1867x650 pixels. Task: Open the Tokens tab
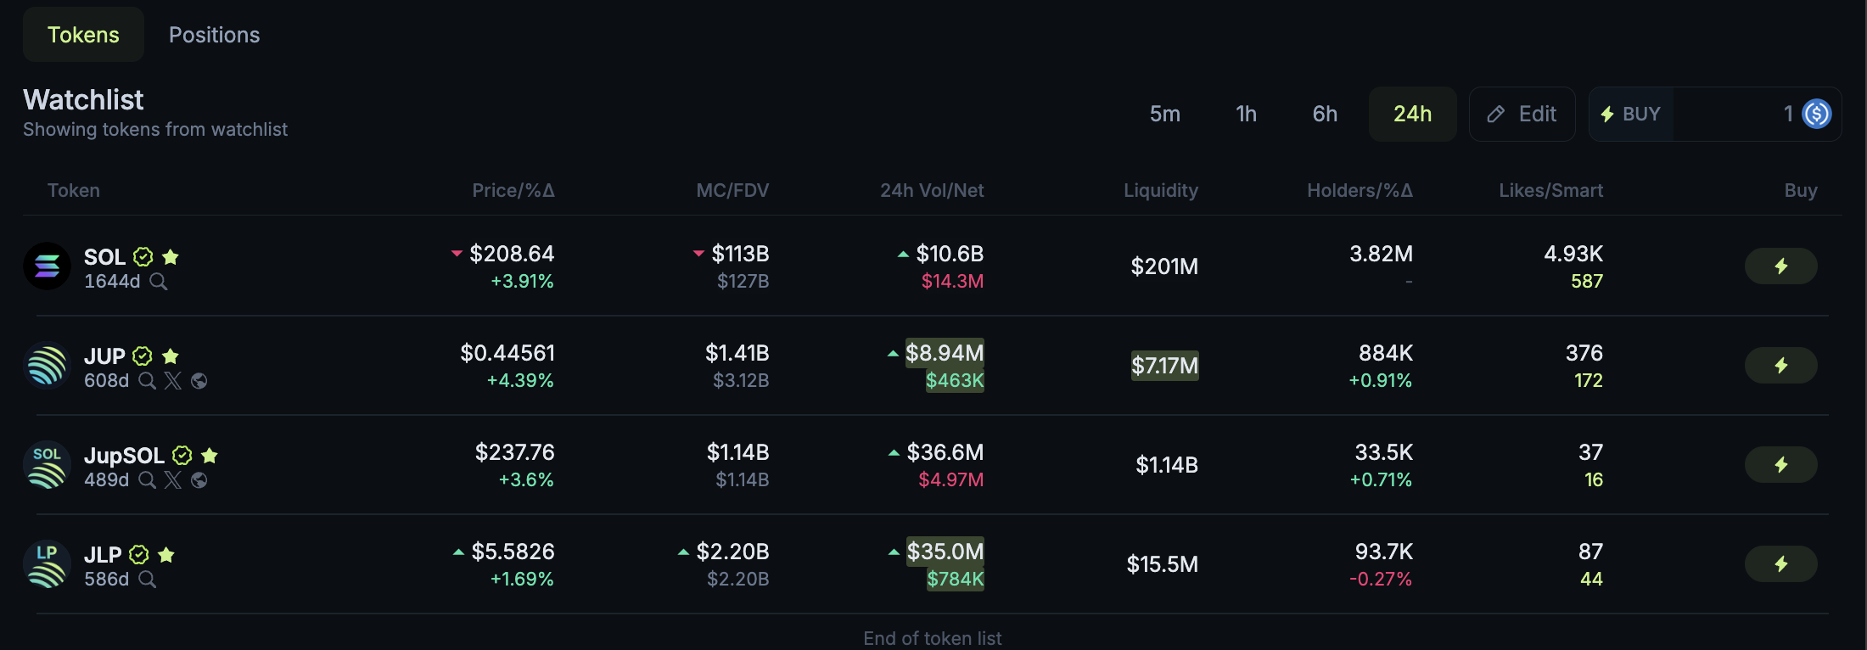click(x=83, y=35)
